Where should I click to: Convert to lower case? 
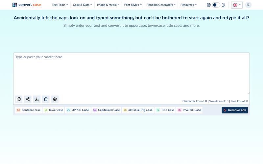click(x=54, y=110)
